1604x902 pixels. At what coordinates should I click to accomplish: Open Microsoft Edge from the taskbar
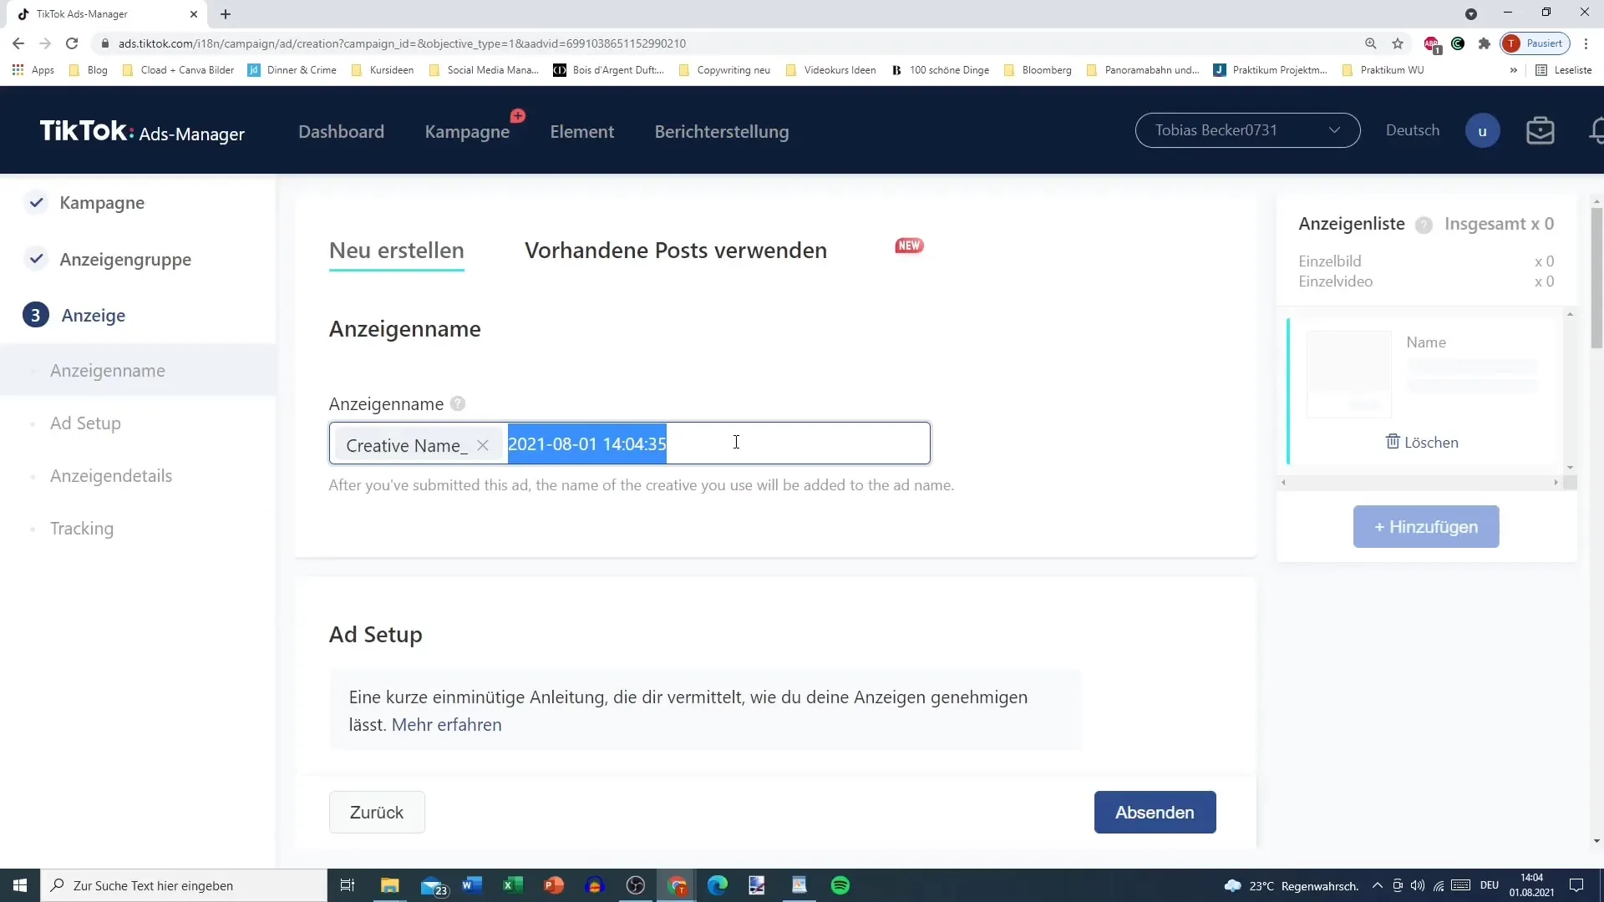718,885
